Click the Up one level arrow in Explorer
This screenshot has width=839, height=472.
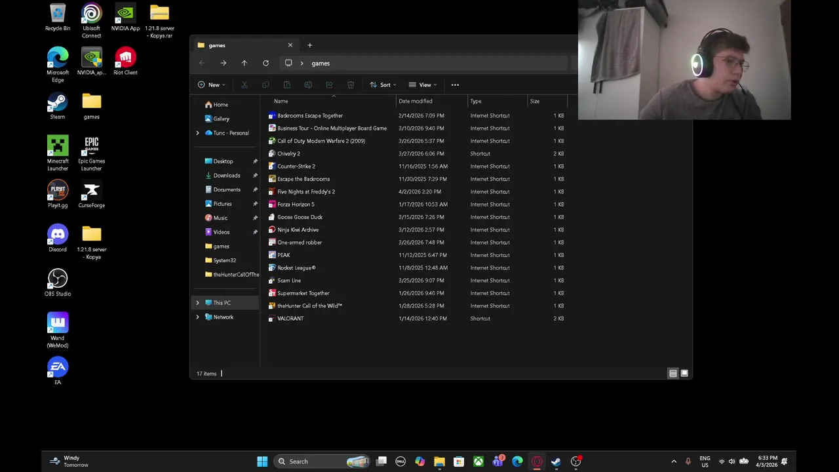click(x=244, y=63)
